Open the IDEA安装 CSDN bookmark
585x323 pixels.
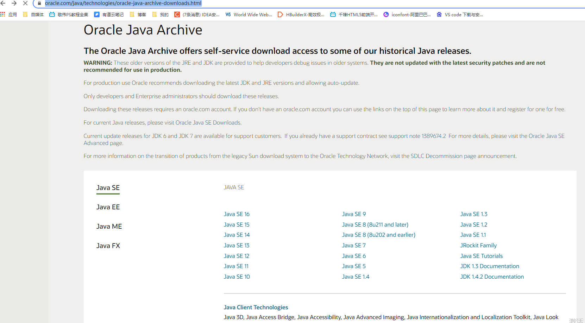coord(197,14)
